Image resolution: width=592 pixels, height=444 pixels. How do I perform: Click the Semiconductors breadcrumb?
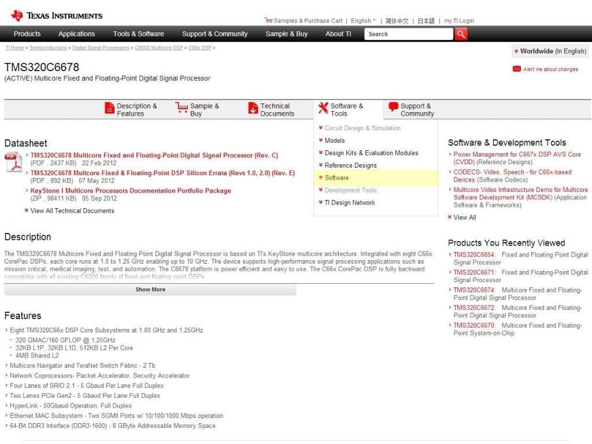pyautogui.click(x=48, y=48)
